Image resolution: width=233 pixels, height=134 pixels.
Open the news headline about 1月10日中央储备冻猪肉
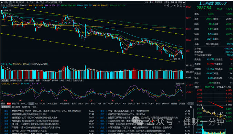click(36, 127)
